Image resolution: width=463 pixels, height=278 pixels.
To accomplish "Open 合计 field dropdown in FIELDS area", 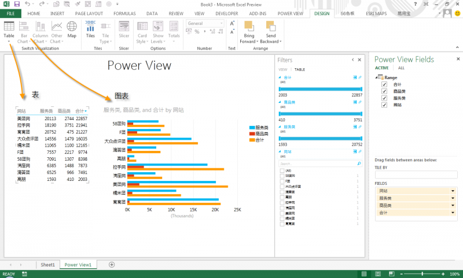I will (453, 213).
